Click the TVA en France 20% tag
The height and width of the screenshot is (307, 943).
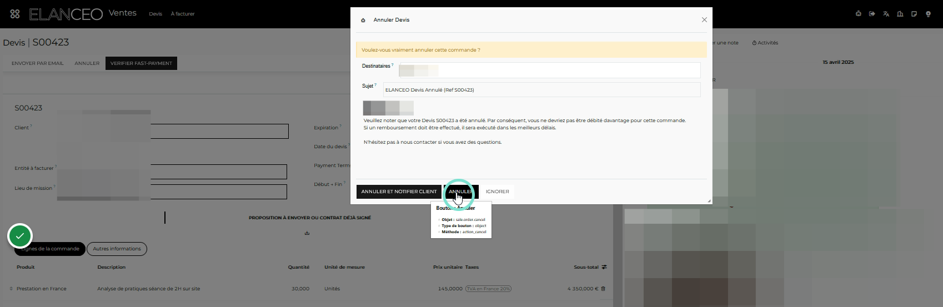(488, 289)
